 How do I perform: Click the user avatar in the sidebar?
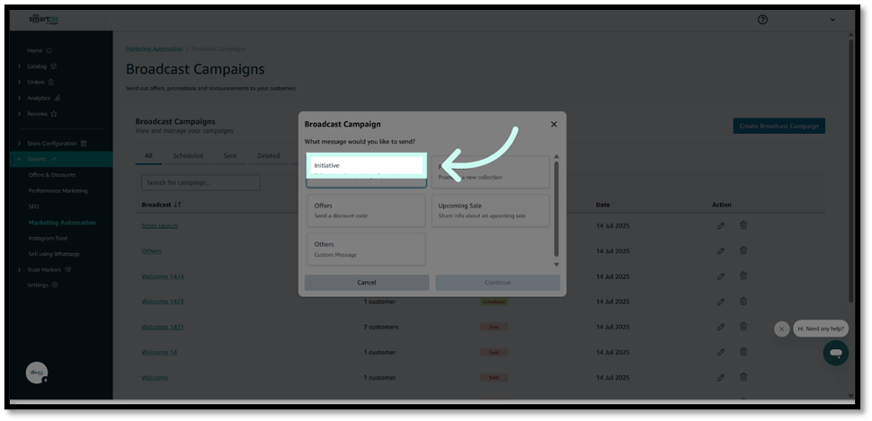click(x=37, y=373)
